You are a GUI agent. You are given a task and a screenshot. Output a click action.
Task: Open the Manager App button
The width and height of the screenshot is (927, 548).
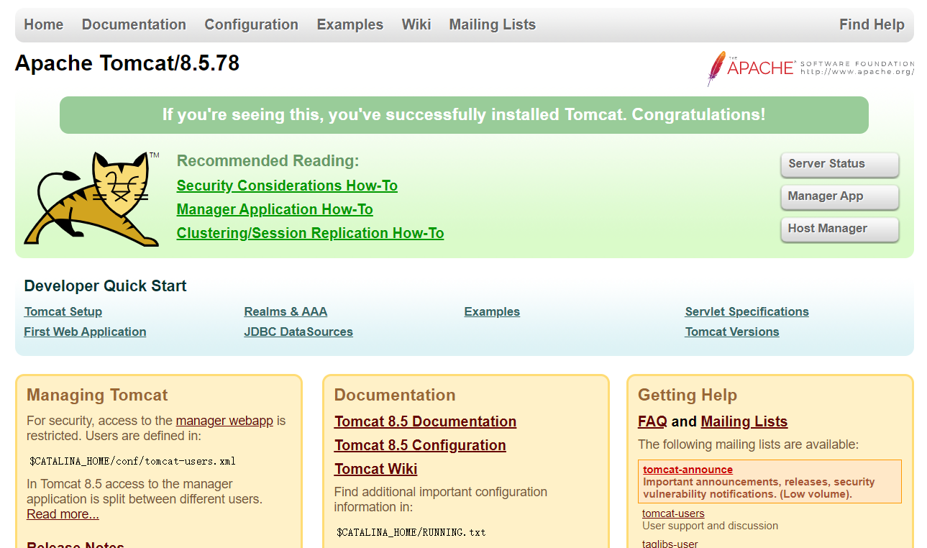tap(839, 196)
